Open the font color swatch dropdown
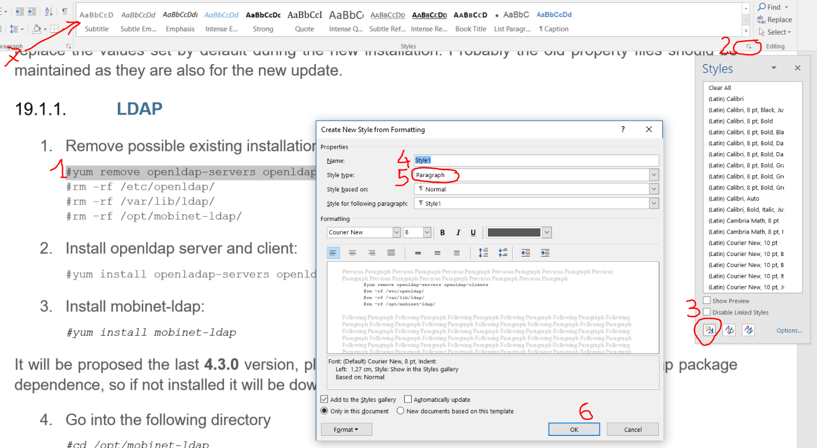817x448 pixels. (547, 232)
